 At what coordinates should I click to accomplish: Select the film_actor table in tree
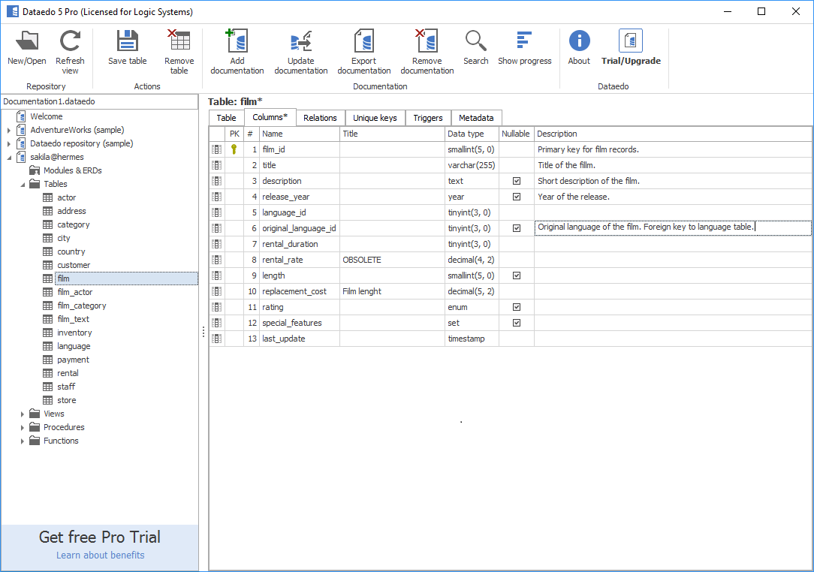(75, 292)
